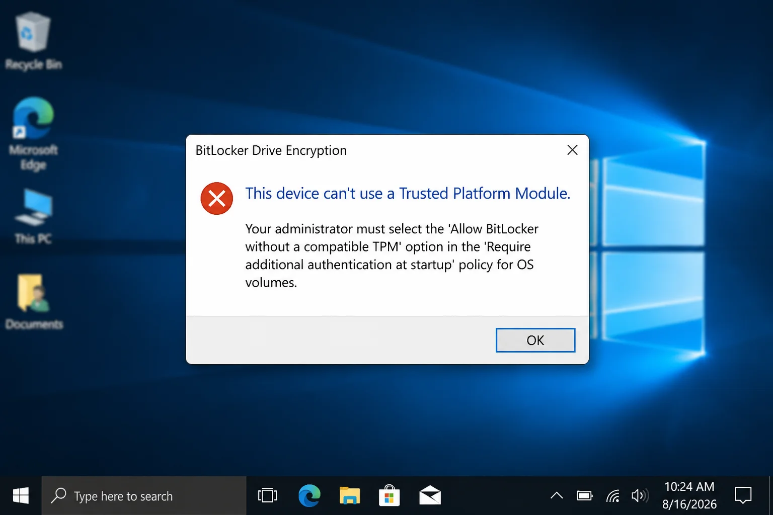
Task: Click the battery status tray icon
Action: tap(585, 496)
